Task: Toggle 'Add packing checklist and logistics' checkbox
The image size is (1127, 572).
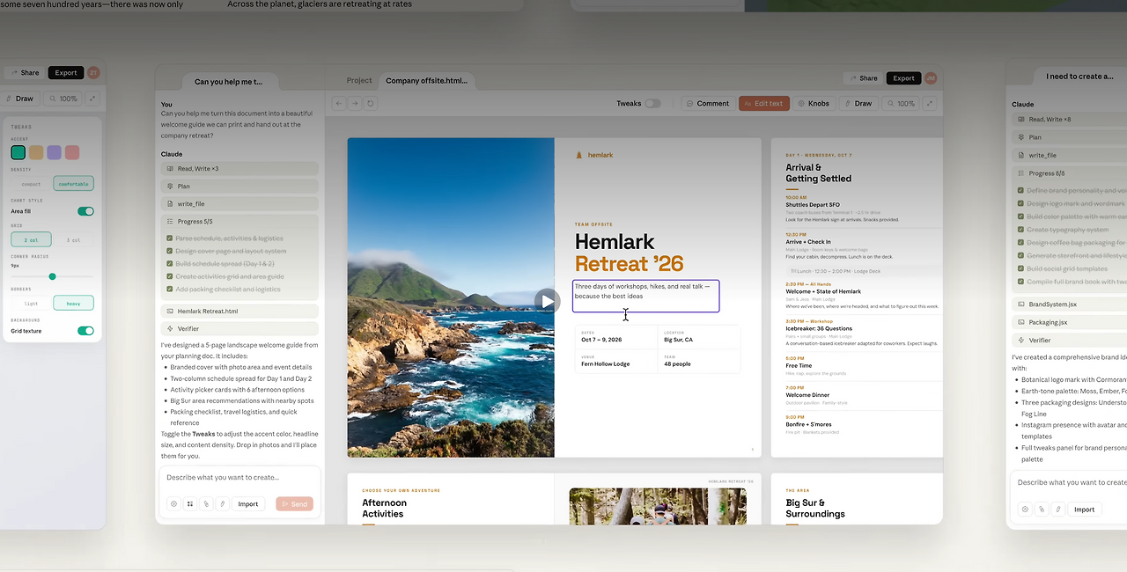Action: [169, 289]
